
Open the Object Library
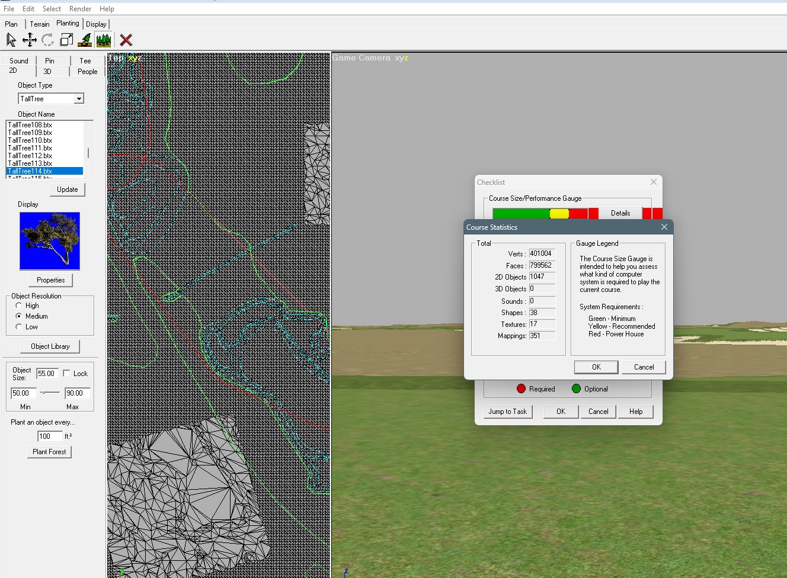point(50,346)
